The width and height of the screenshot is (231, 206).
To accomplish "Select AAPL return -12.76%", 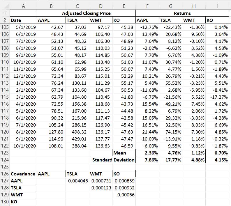I will pos(147,27).
